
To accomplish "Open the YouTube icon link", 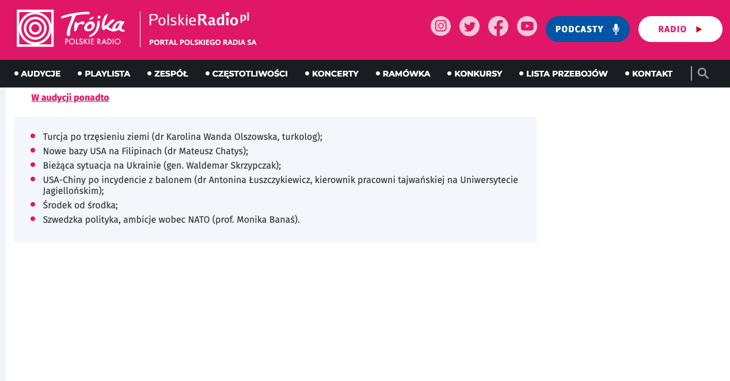I will click(527, 26).
